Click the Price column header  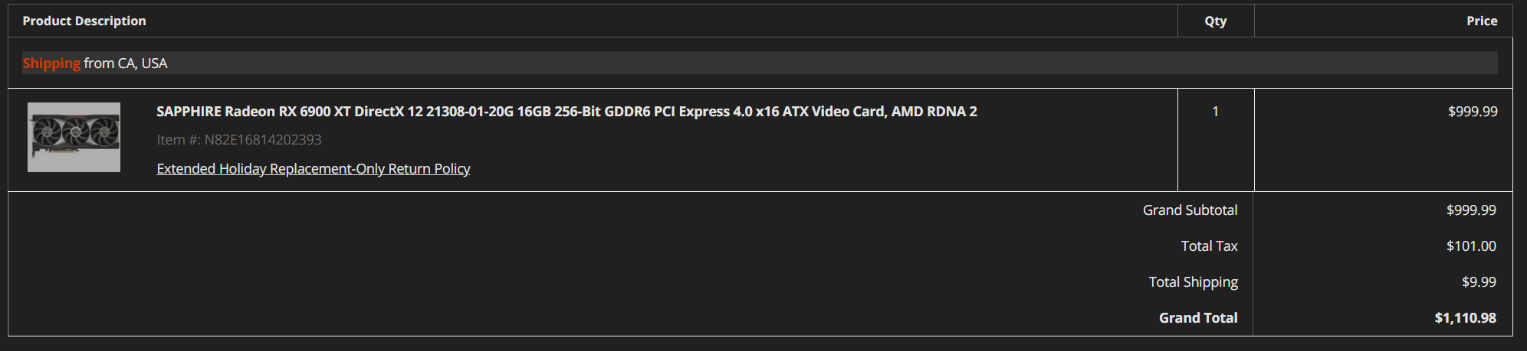coord(1481,21)
